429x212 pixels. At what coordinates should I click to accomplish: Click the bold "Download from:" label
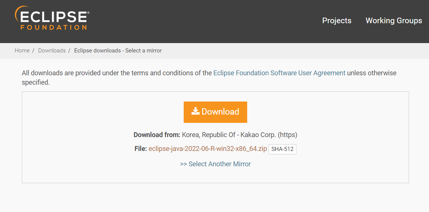157,135
